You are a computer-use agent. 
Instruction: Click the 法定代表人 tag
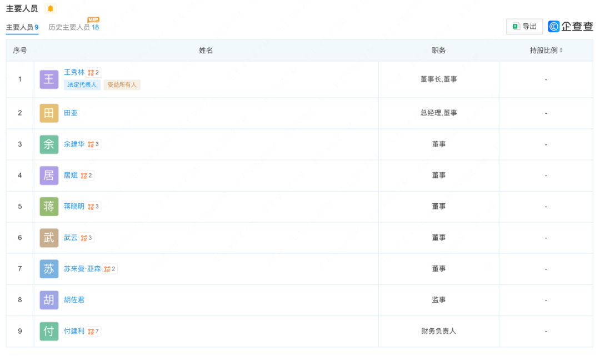(x=82, y=85)
